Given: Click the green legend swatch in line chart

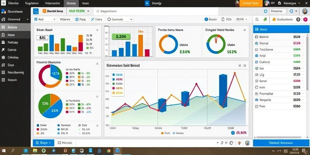Looking at the screenshot, I should coord(114,84).
